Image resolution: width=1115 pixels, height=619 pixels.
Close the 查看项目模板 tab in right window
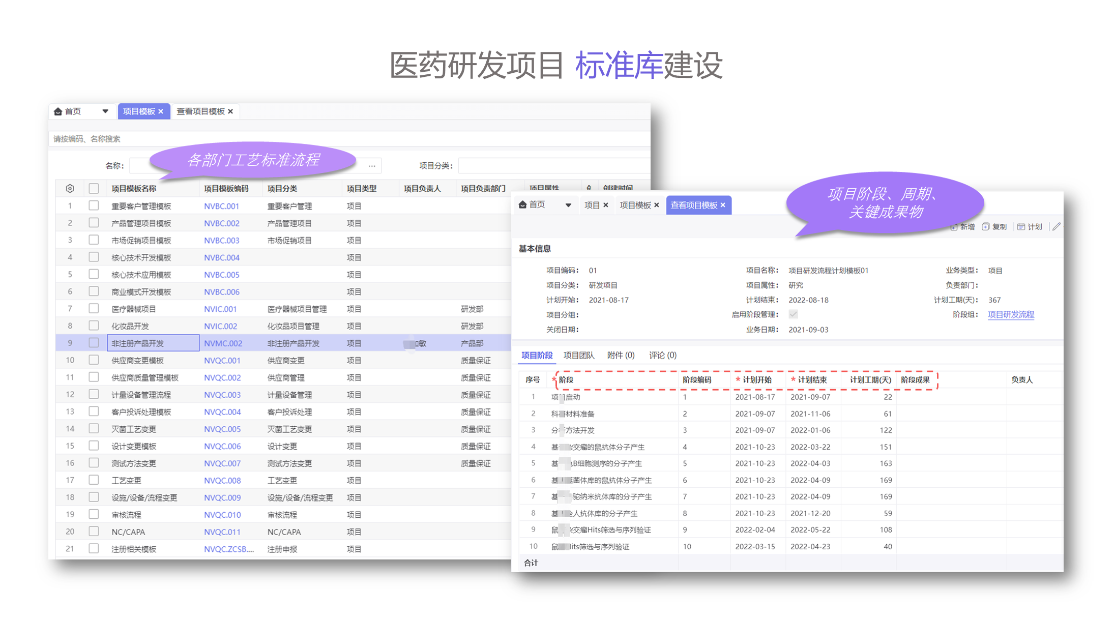tap(723, 205)
